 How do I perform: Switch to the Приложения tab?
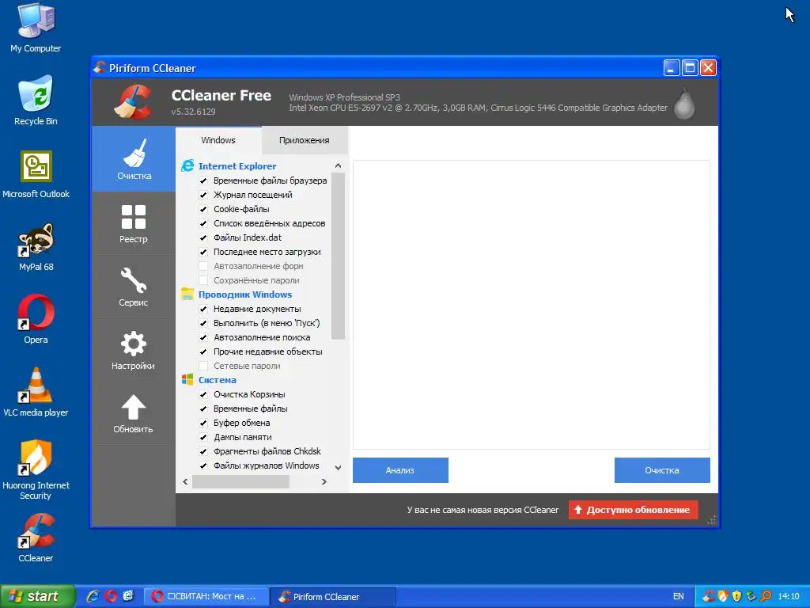click(x=305, y=140)
